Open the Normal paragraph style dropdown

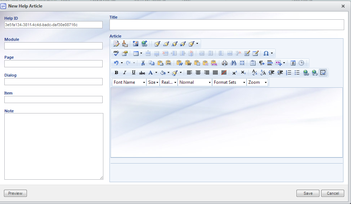tap(195, 82)
